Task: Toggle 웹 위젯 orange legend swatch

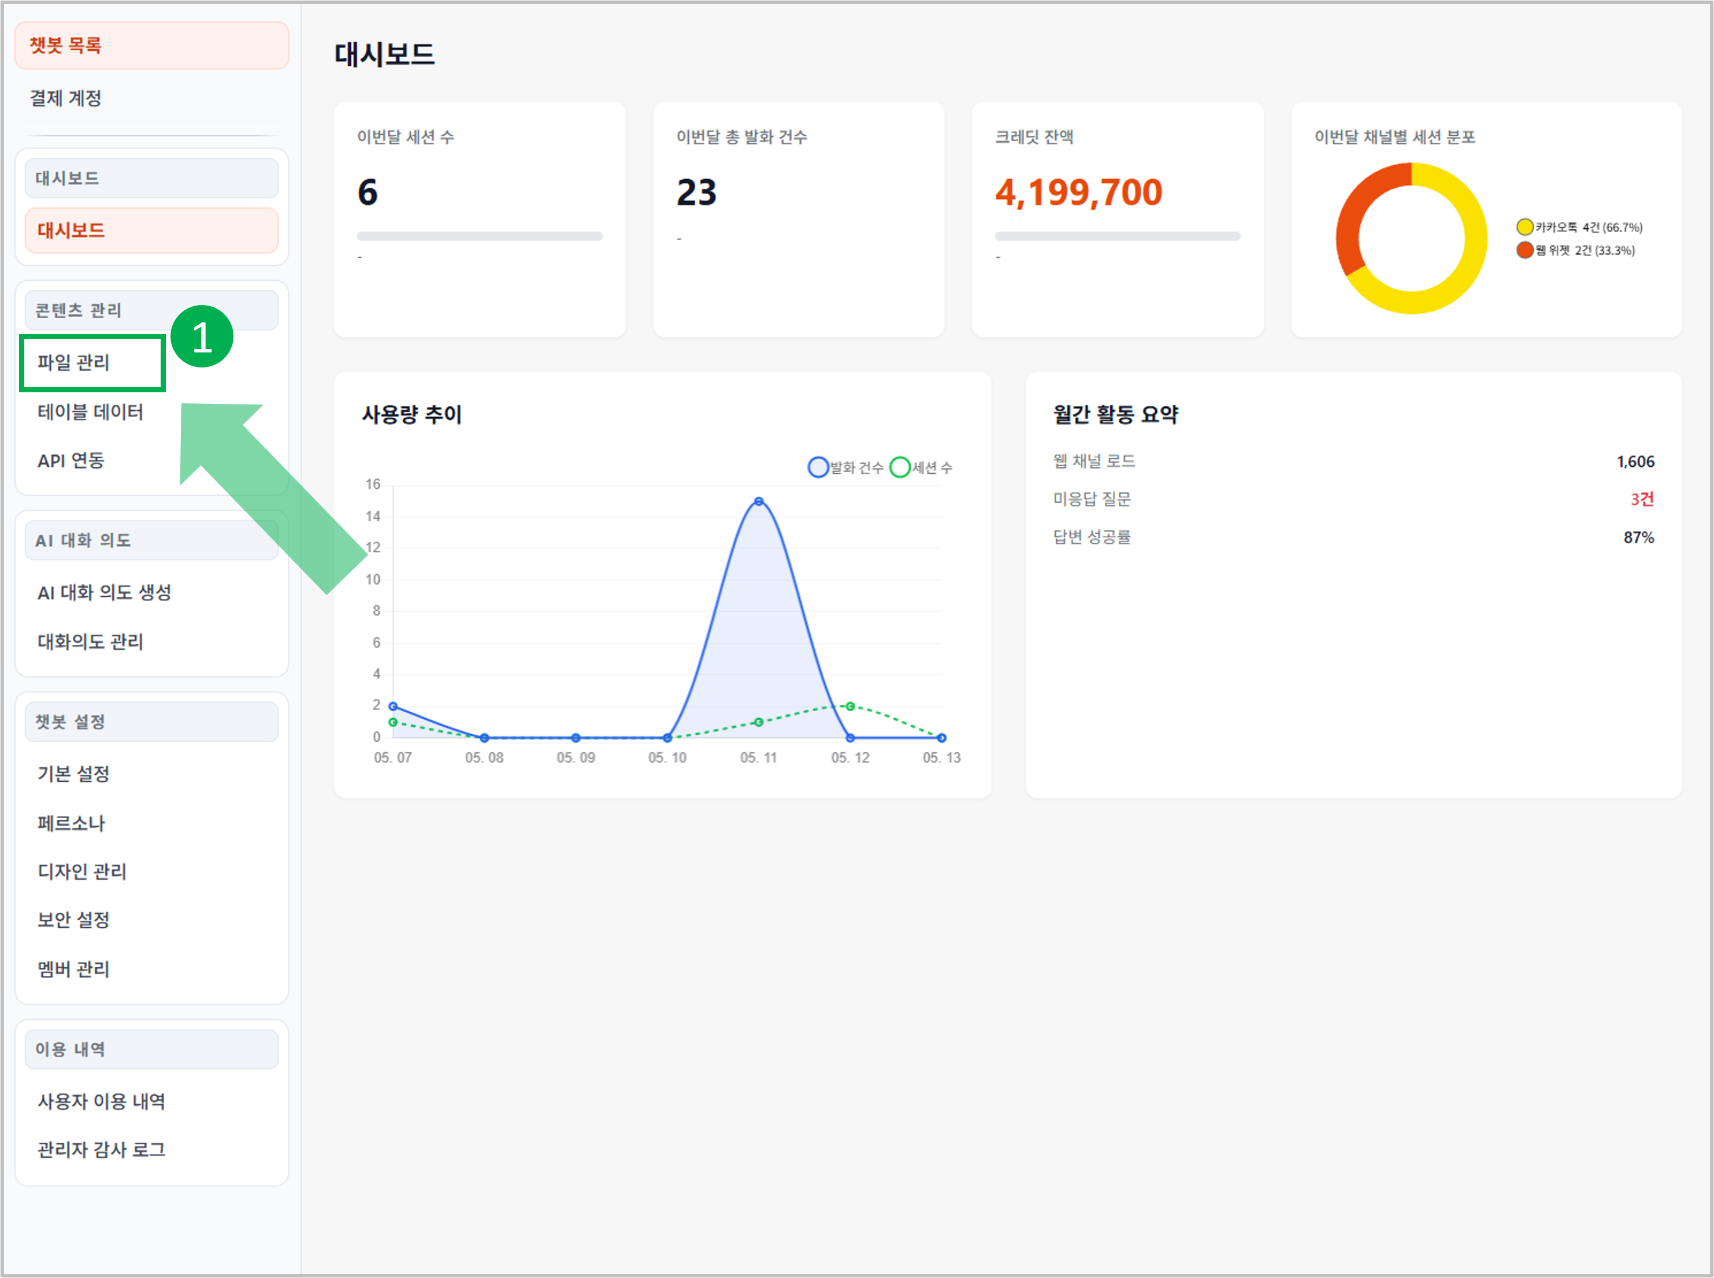Action: tap(1524, 250)
